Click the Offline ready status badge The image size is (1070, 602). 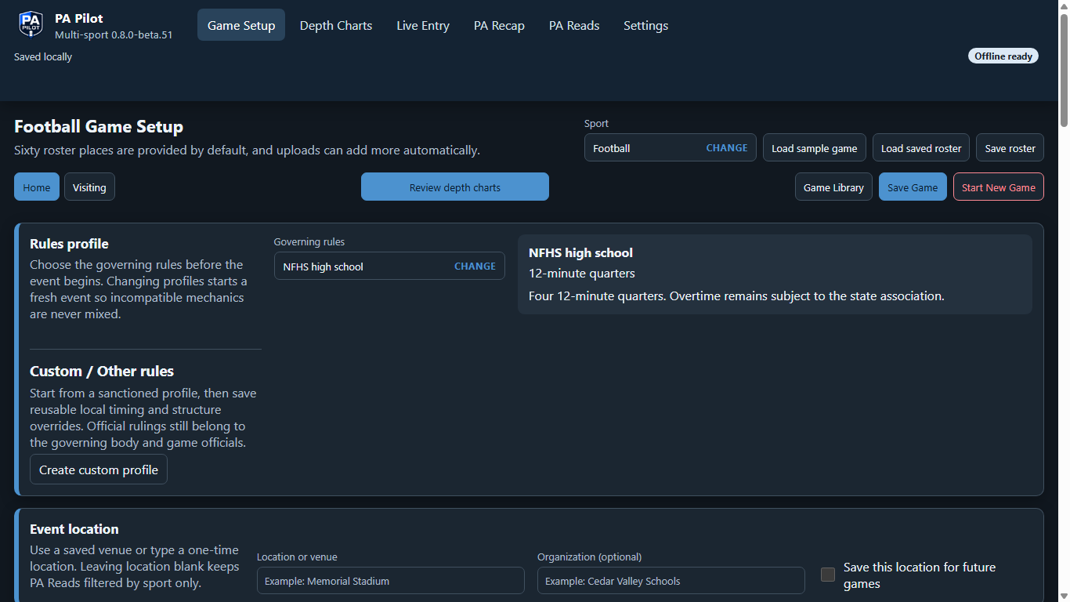point(1003,56)
